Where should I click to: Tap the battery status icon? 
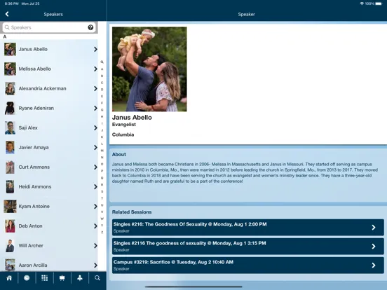click(x=379, y=4)
